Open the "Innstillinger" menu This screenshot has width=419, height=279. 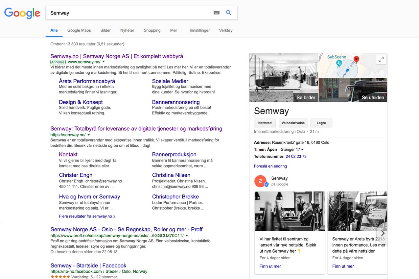[199, 30]
